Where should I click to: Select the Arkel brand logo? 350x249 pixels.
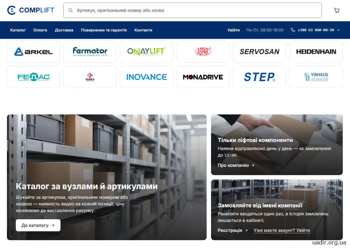pos(34,51)
